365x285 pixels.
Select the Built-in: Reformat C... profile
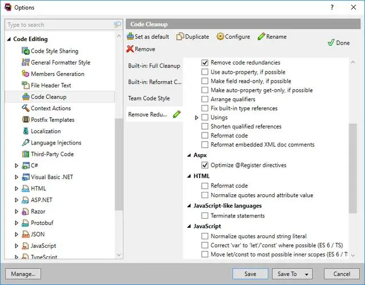[x=155, y=82]
